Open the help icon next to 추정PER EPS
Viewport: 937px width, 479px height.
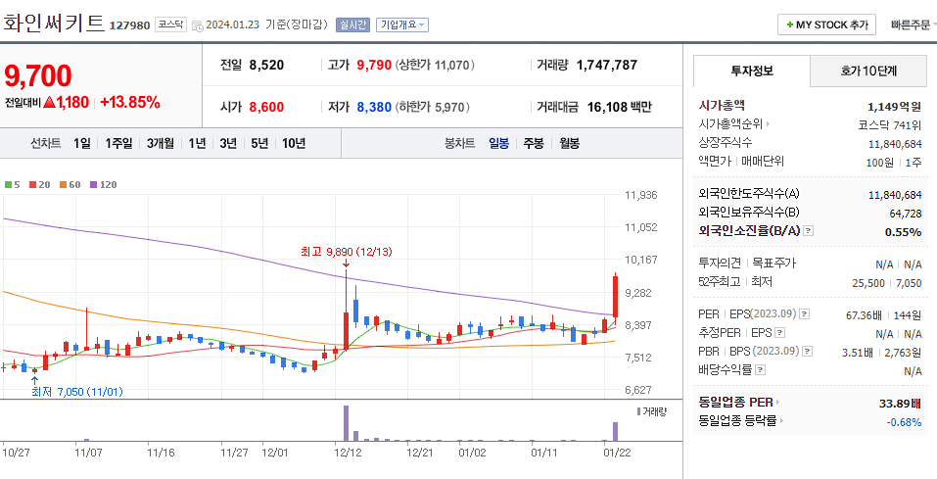(x=779, y=333)
